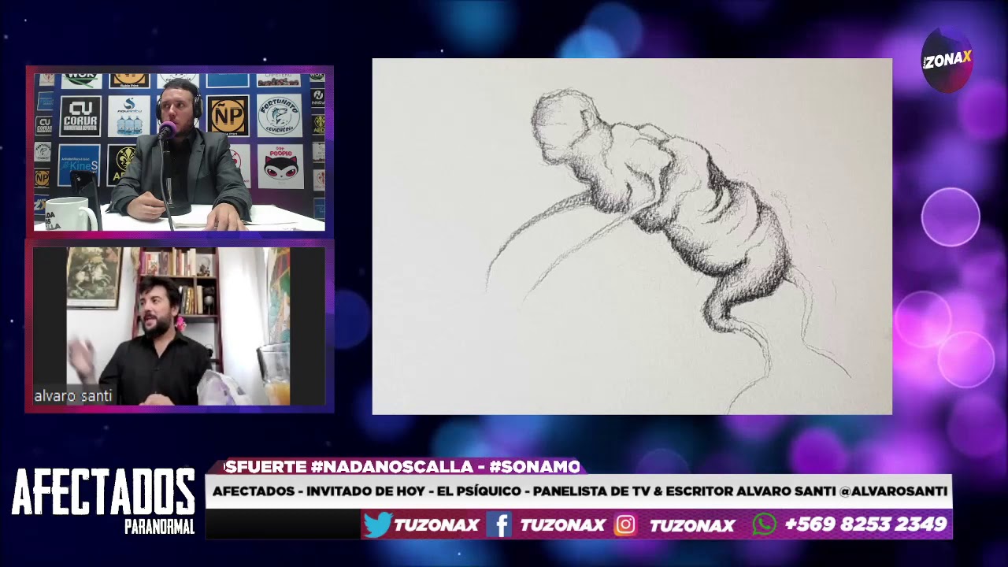Select the host studio video feed
The height and width of the screenshot is (567, 1008).
click(180, 152)
